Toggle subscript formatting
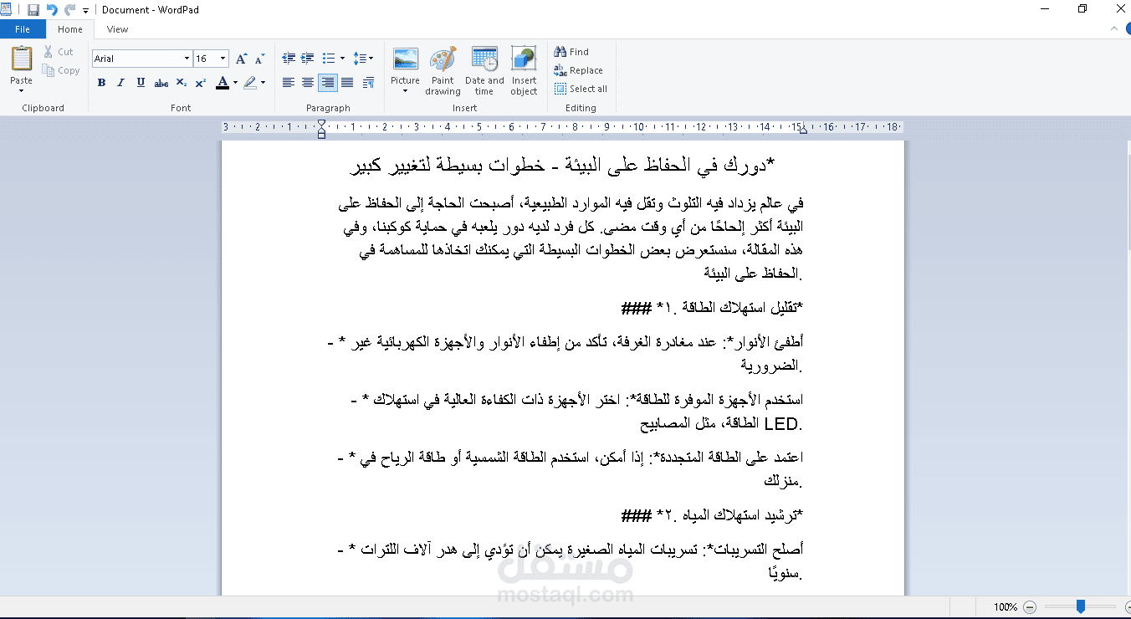This screenshot has height=619, width=1131. click(x=182, y=83)
